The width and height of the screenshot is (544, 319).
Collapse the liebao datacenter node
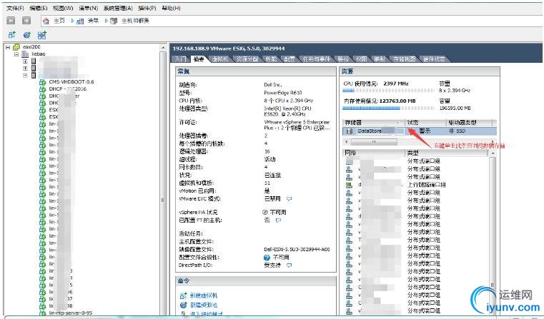point(16,54)
